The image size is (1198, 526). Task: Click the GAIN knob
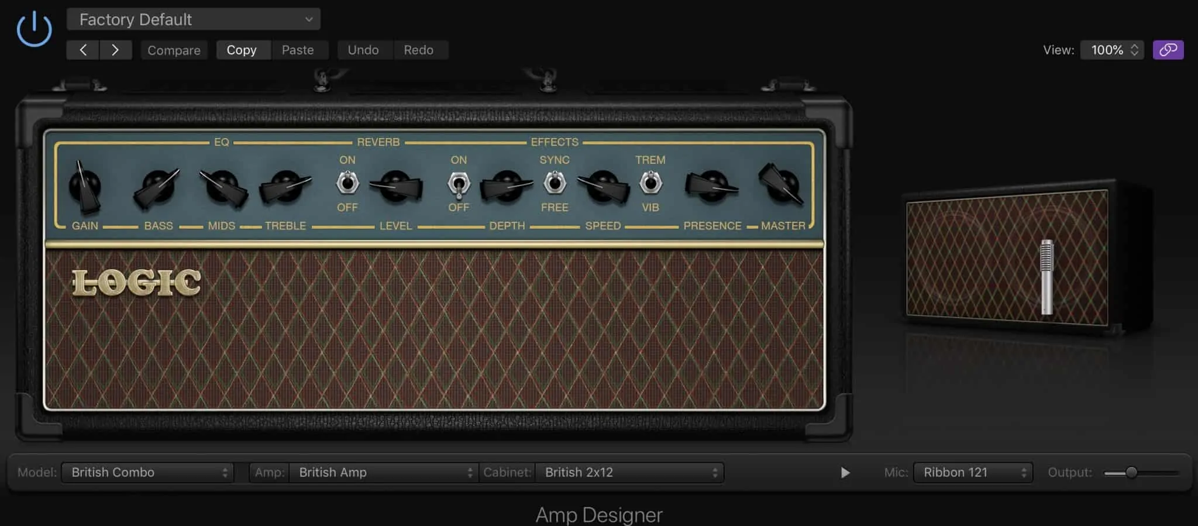85,187
